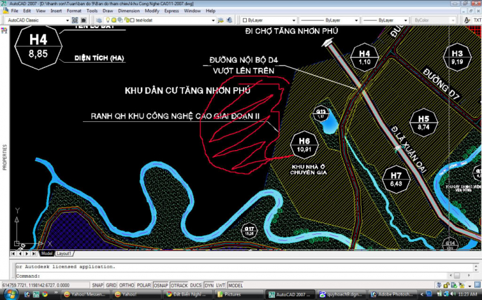Open the Layer Properties Manager icon
The image size is (482, 300).
click(x=99, y=21)
